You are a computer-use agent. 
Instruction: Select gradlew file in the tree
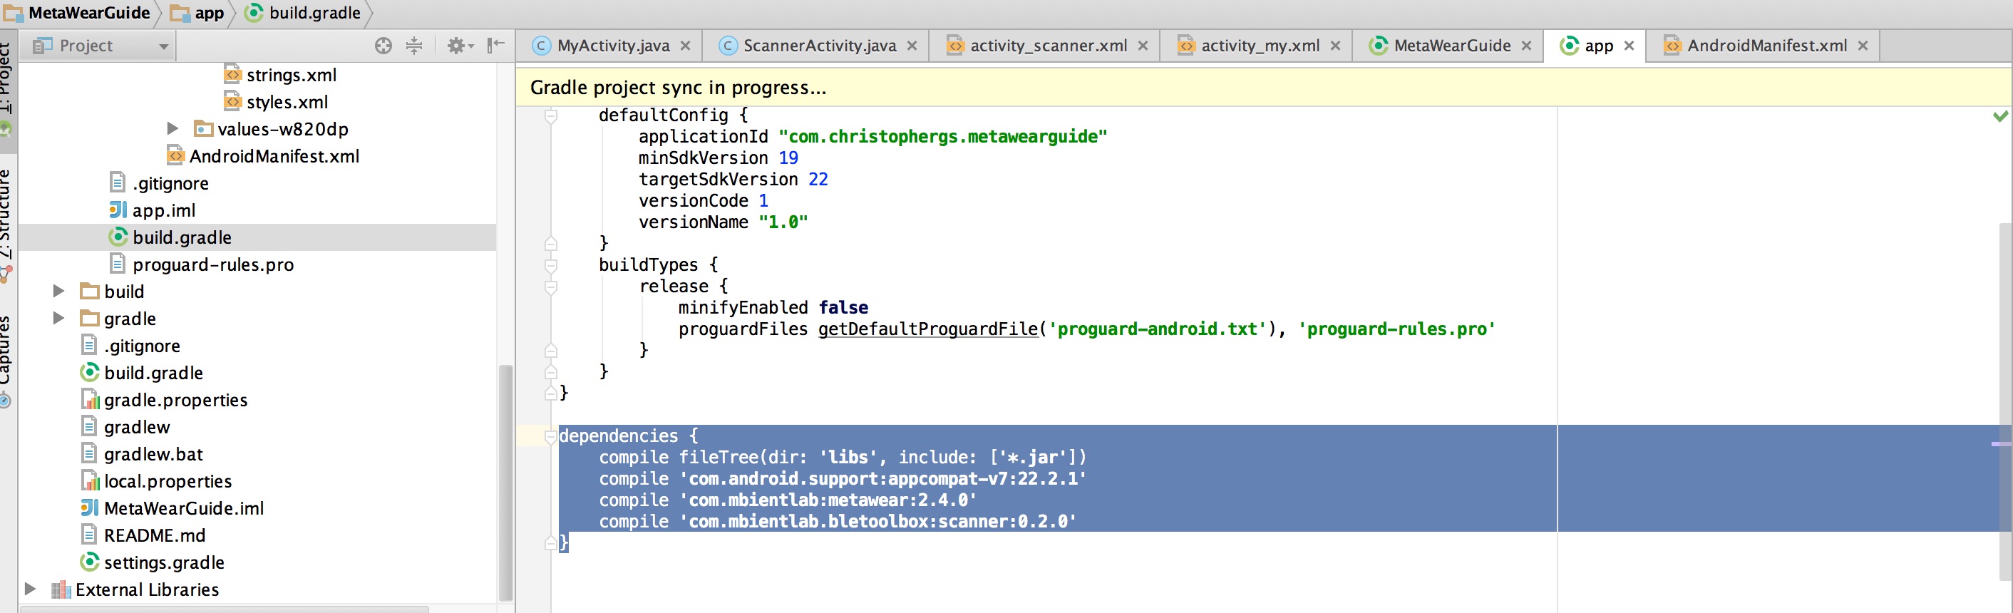[x=137, y=427]
